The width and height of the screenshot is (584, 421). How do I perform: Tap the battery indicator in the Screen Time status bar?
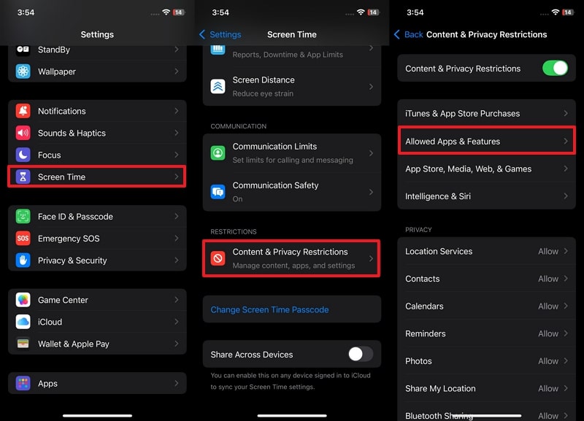(x=373, y=12)
